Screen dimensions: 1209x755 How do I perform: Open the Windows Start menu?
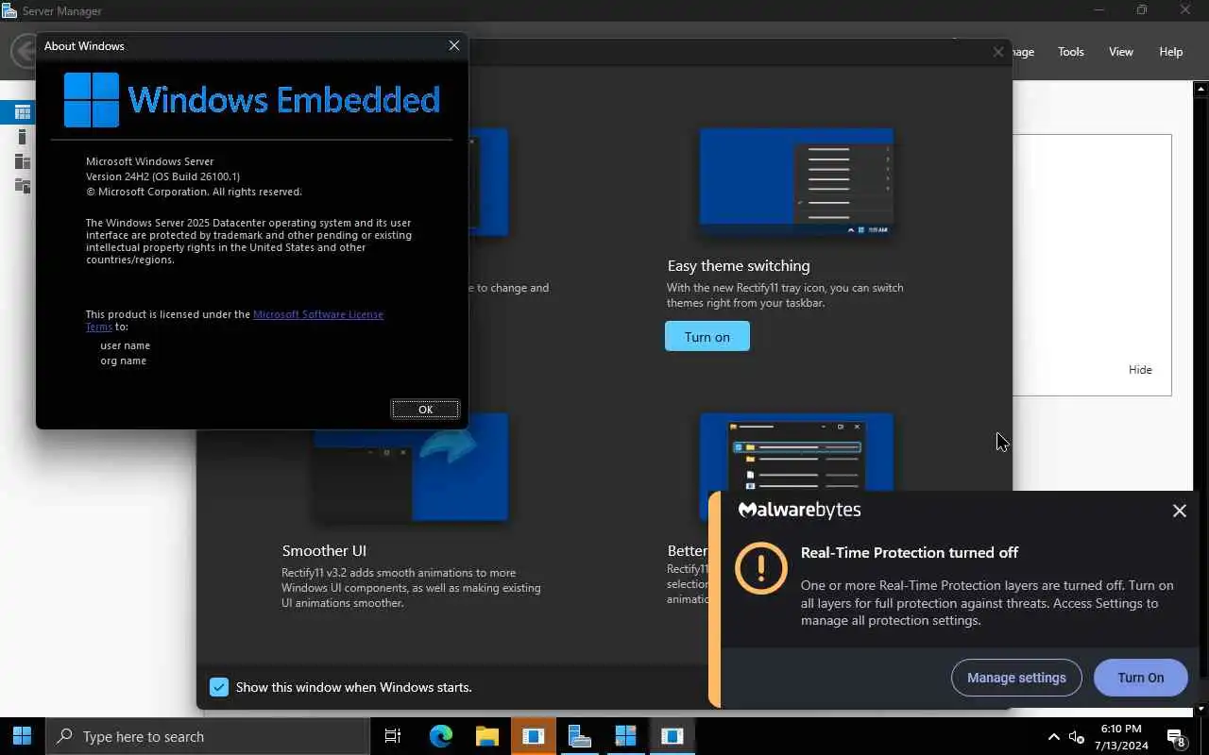23,736
